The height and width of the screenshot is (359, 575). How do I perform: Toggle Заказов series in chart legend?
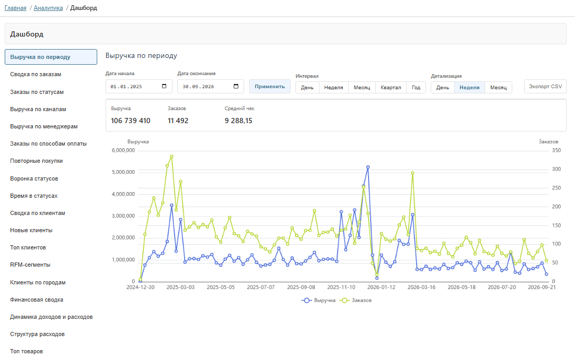(355, 301)
